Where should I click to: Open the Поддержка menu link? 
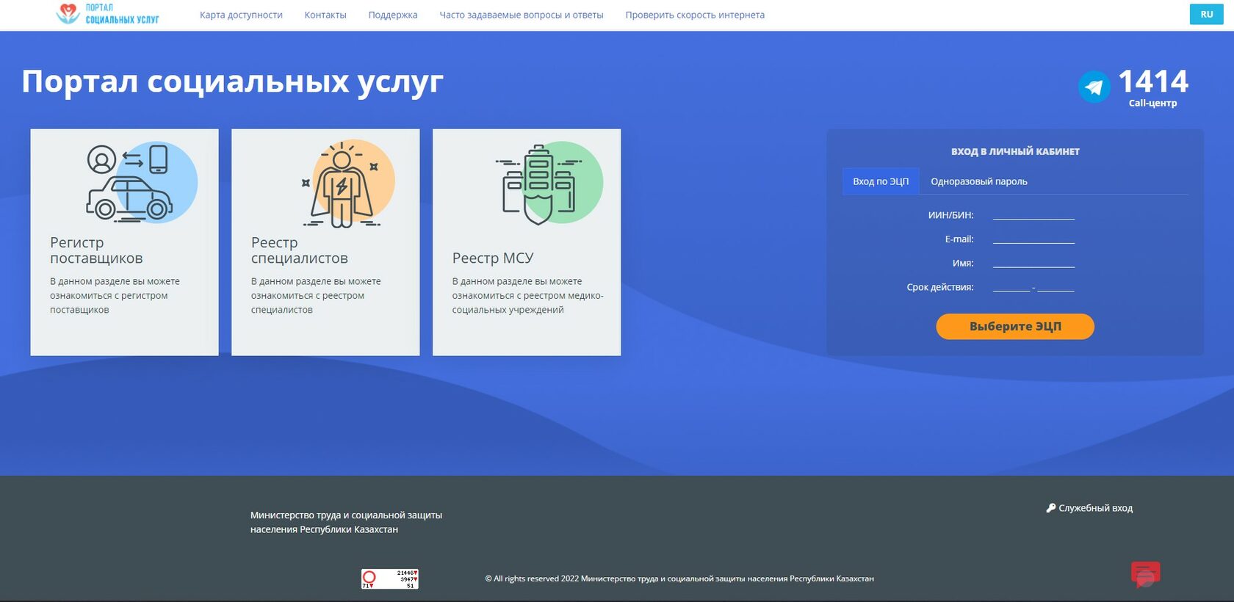(393, 15)
